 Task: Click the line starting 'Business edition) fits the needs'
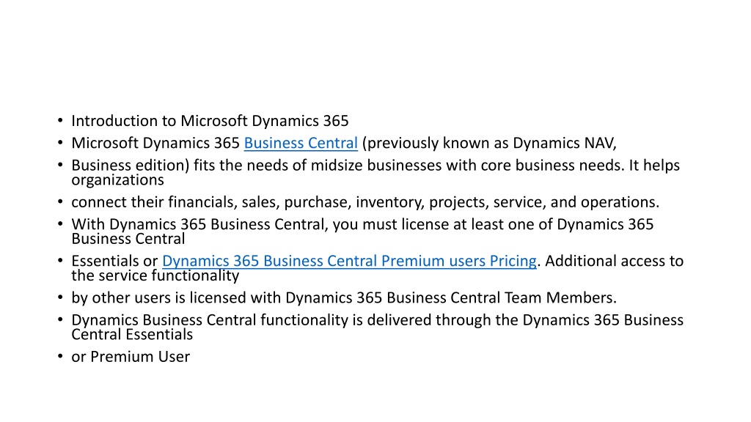(375, 165)
